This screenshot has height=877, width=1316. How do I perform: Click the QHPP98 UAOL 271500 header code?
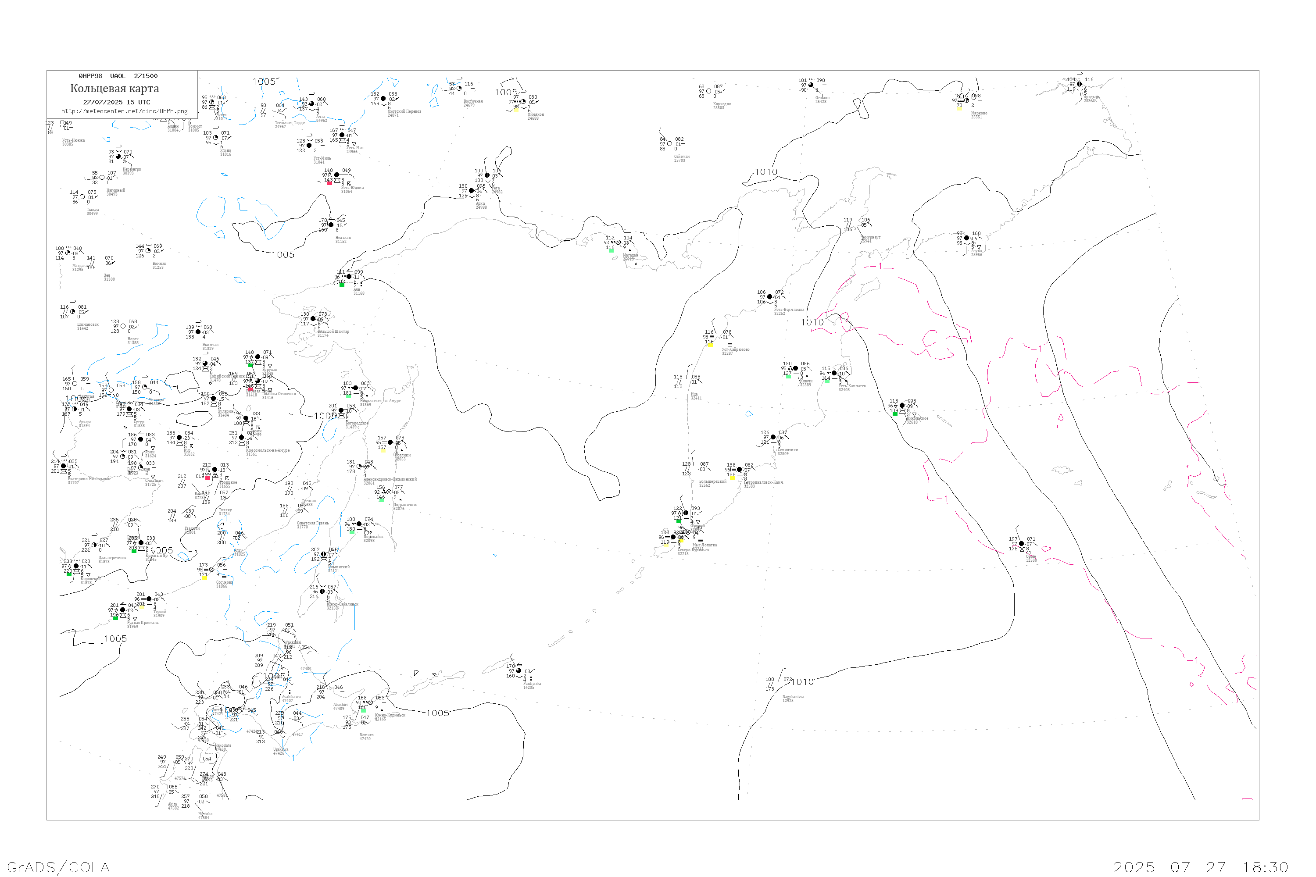point(118,76)
